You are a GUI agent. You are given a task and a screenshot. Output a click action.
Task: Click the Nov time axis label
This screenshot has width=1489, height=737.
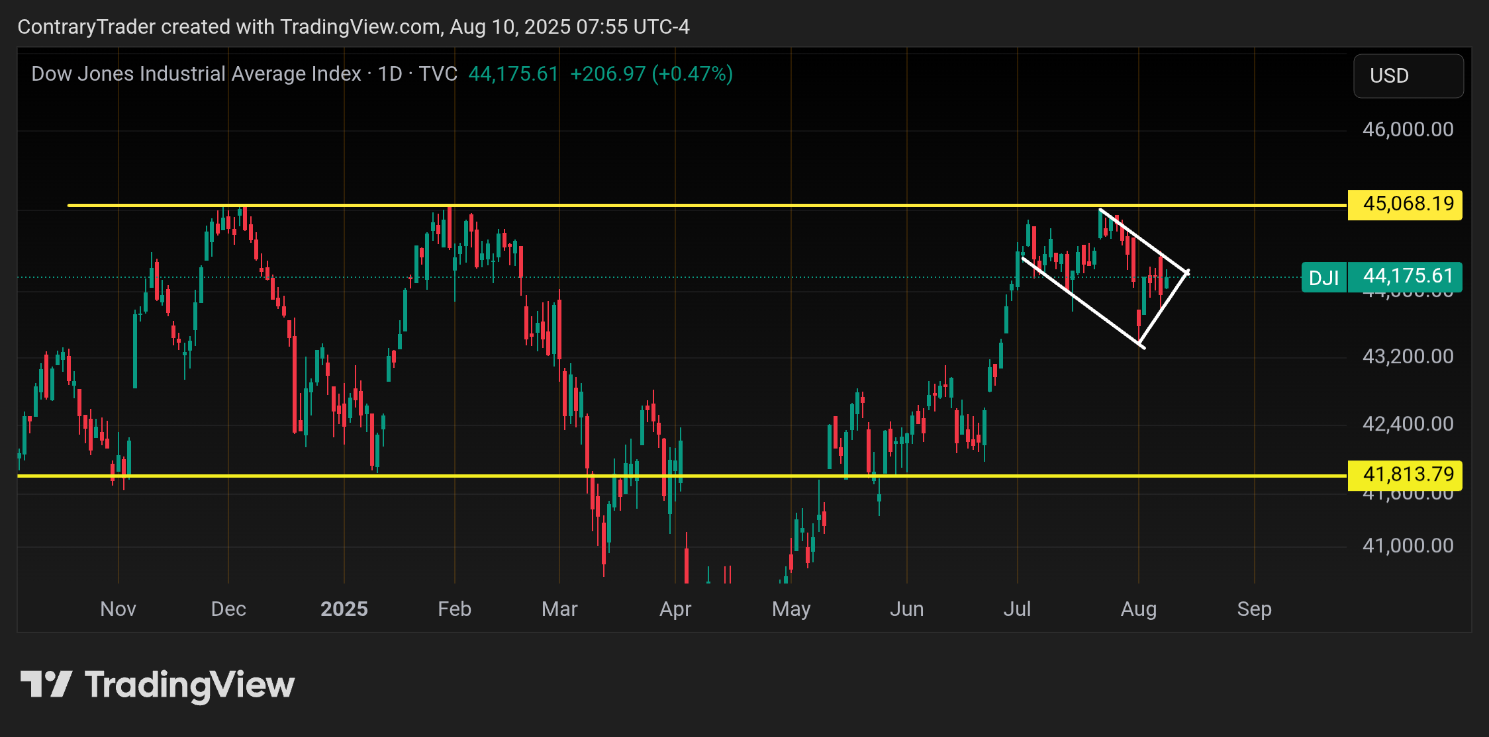pyautogui.click(x=118, y=609)
